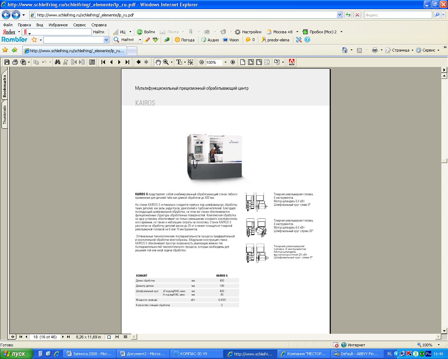Viewport: 448px width, 359px height.
Task: Refresh the page with the green arrows button
Action: pyautogui.click(x=348, y=15)
